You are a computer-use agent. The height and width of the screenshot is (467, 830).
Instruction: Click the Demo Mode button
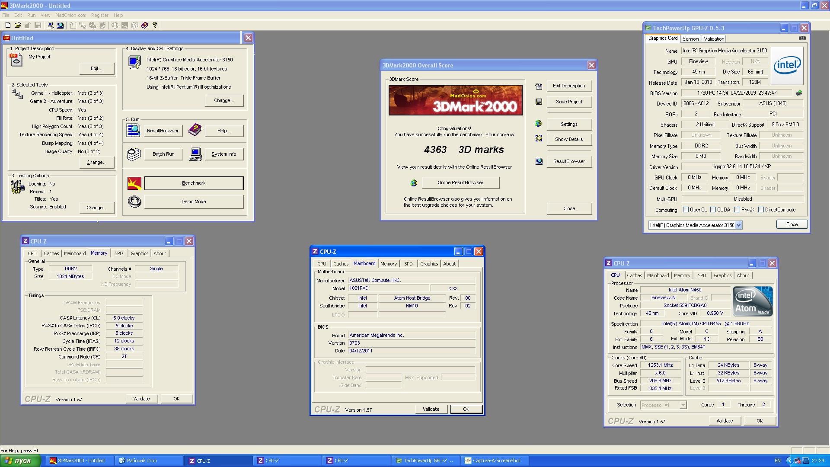[194, 202]
